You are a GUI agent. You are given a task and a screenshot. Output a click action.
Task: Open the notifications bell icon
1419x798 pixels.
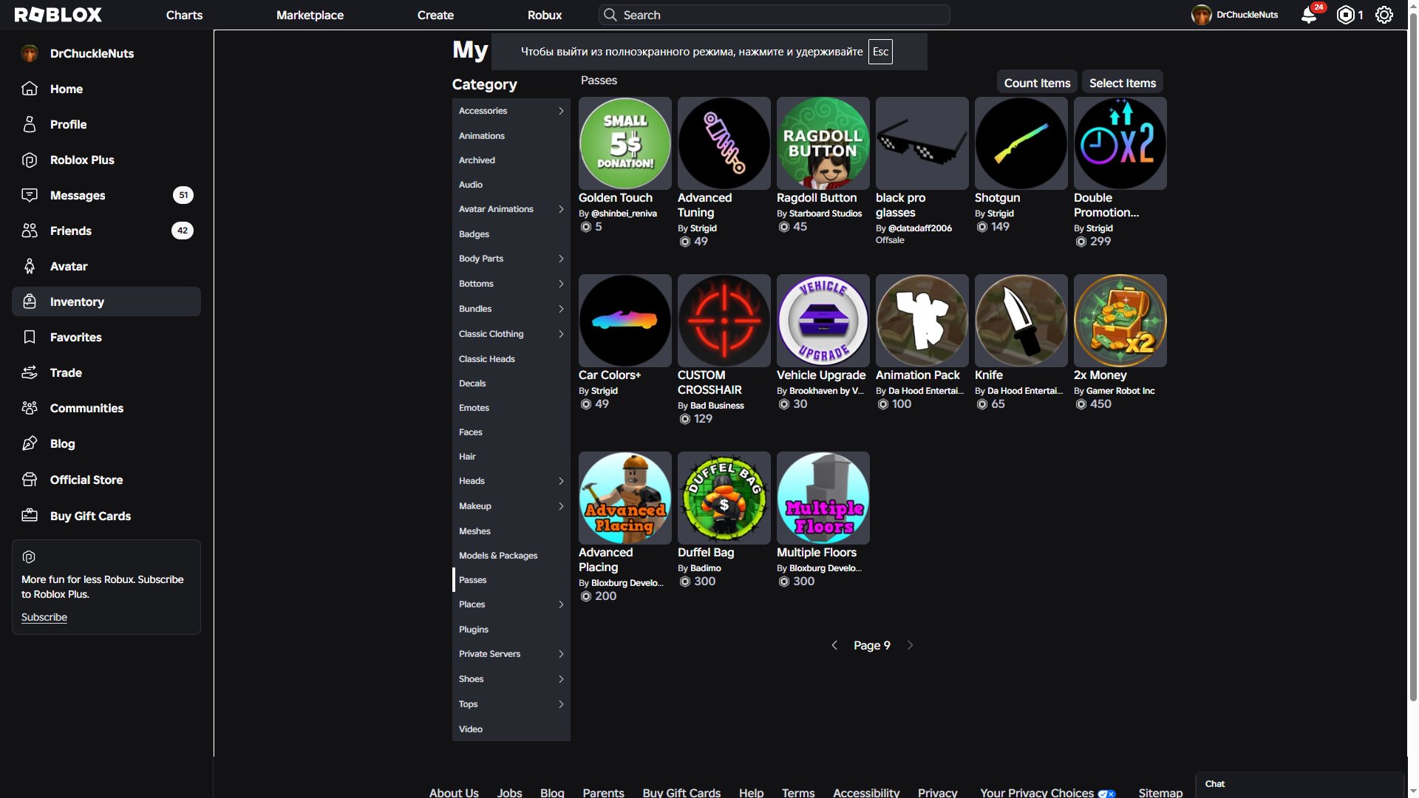(x=1309, y=15)
